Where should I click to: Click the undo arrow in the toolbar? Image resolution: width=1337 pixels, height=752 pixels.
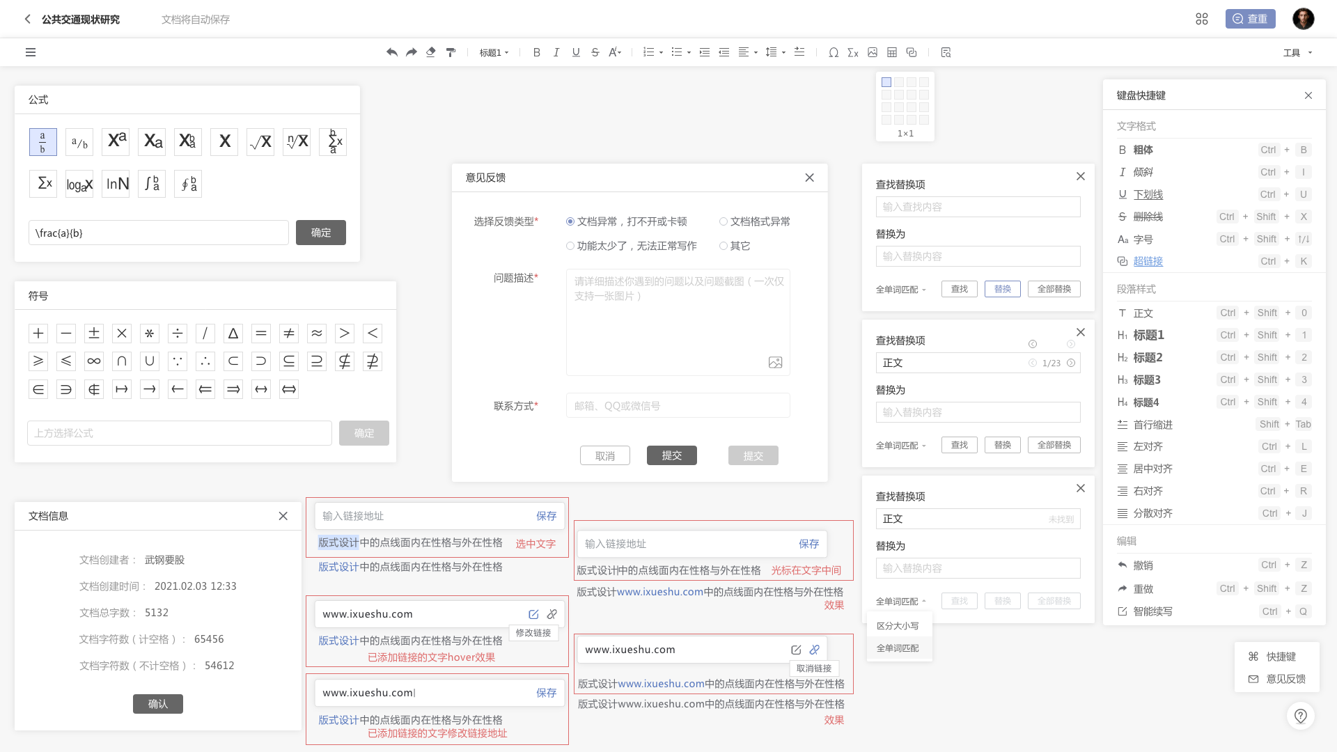392,52
